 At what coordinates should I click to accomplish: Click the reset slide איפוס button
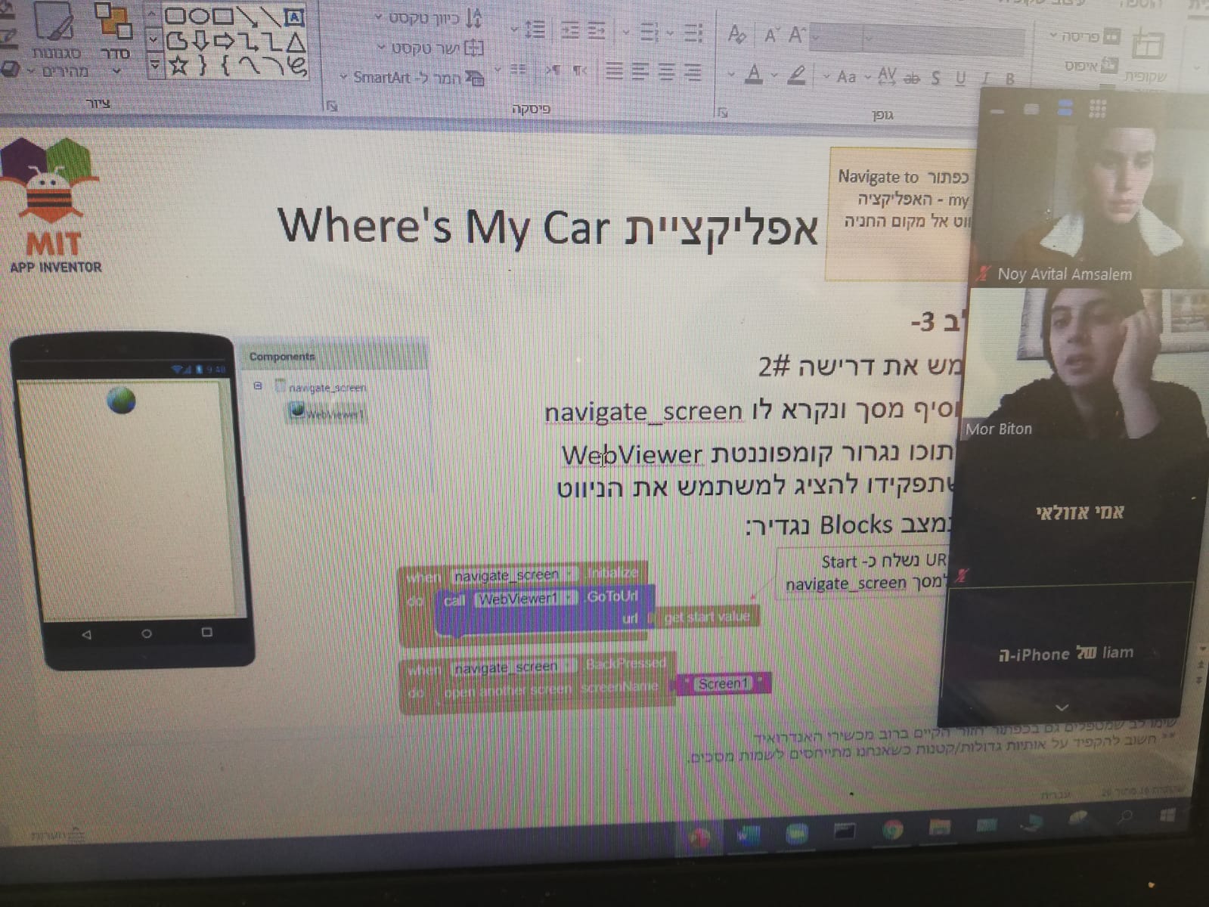click(1090, 66)
